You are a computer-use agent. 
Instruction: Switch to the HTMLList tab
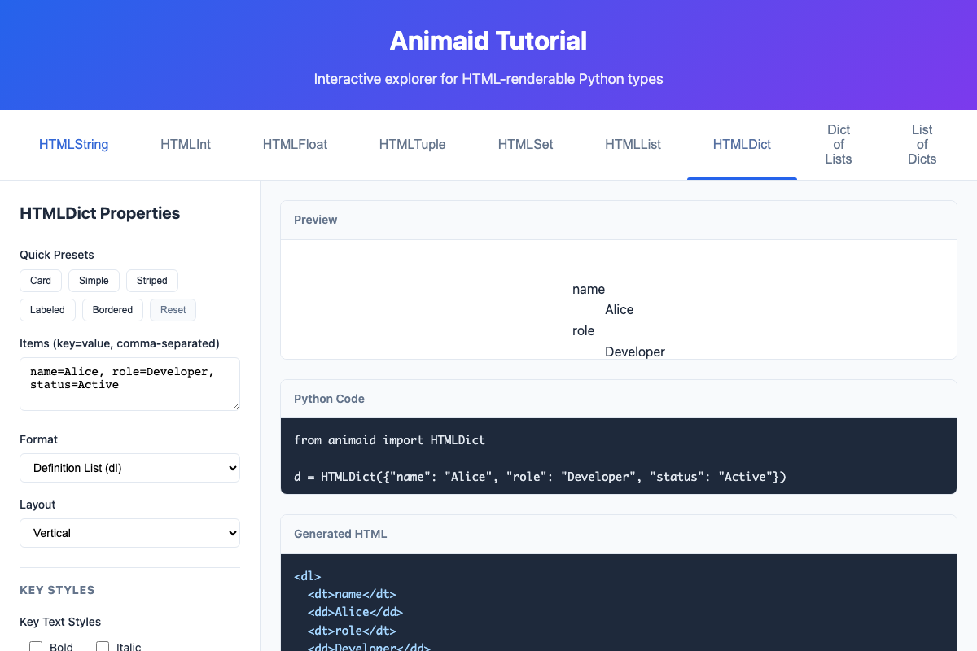coord(633,144)
